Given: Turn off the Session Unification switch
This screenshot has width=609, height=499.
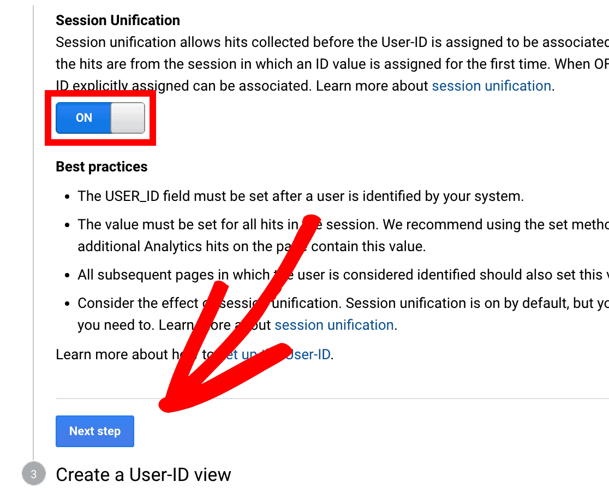Looking at the screenshot, I should [x=100, y=118].
